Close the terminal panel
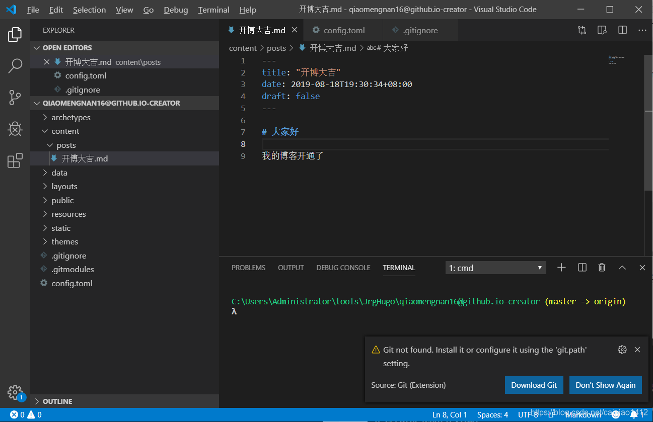 point(642,268)
